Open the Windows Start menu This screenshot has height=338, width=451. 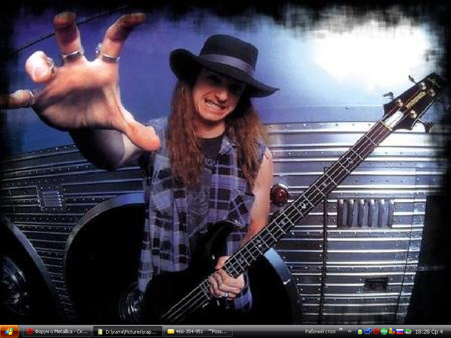[x=9, y=331]
